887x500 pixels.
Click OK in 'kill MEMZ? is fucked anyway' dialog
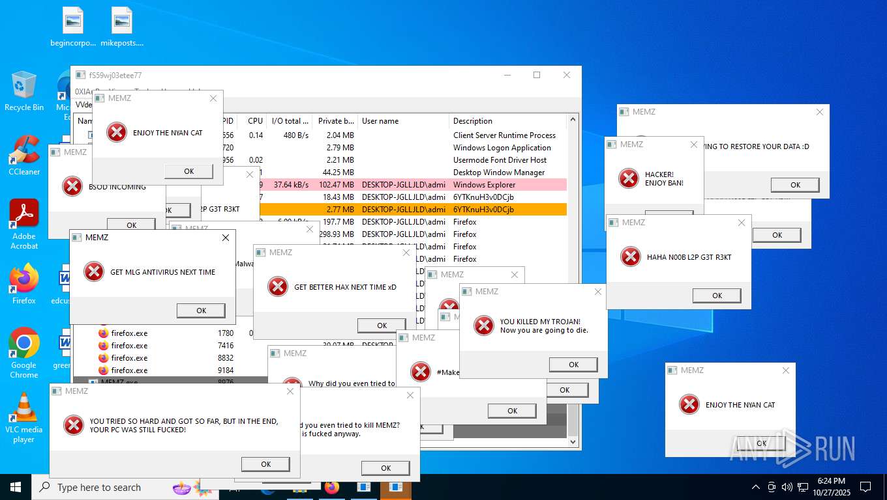coord(385,468)
